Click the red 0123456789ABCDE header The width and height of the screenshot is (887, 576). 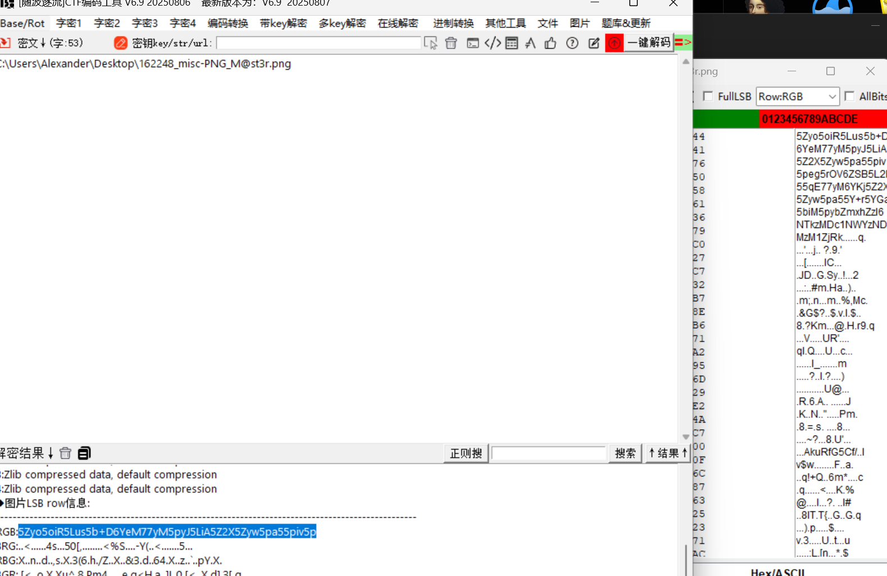(823, 119)
